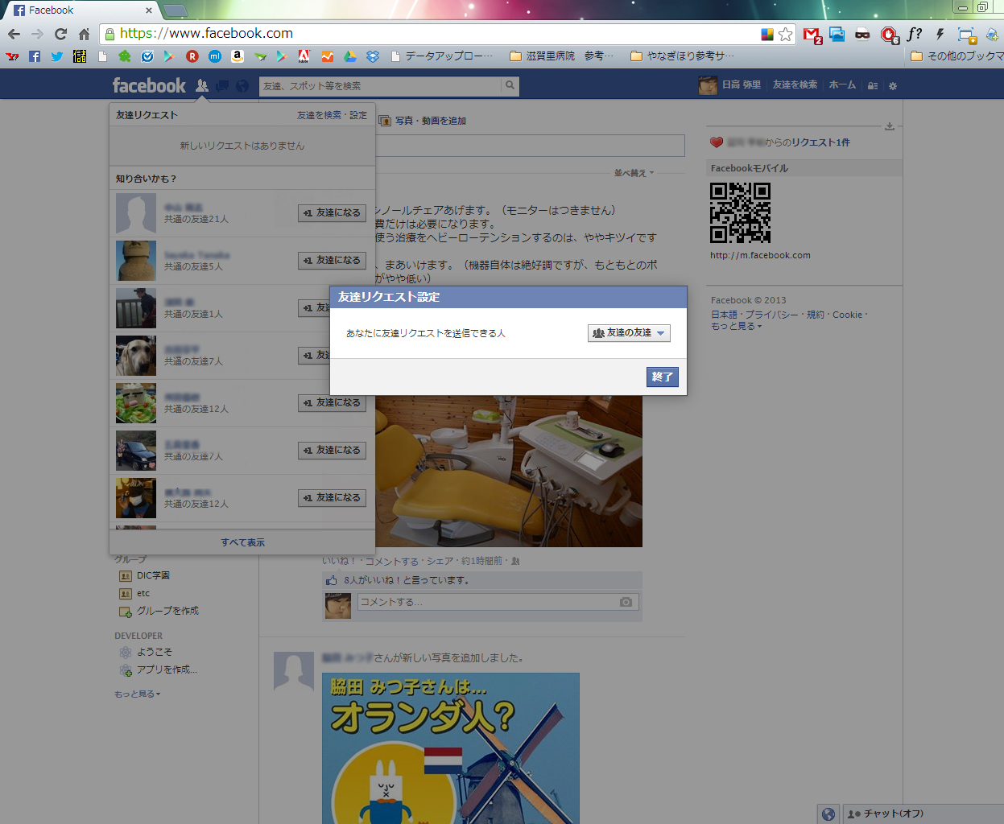Viewport: 1004px width, 824px height.
Task: Add friend with 共通の友達5人
Action: coord(332,261)
